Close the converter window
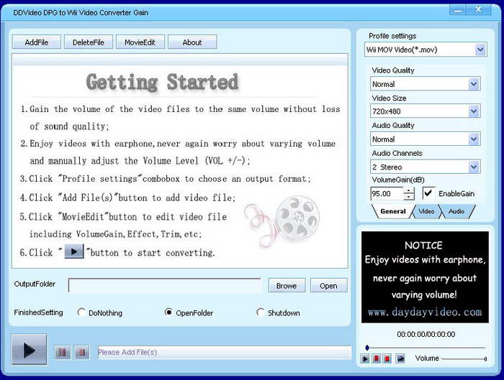The image size is (504, 380). coord(479,10)
